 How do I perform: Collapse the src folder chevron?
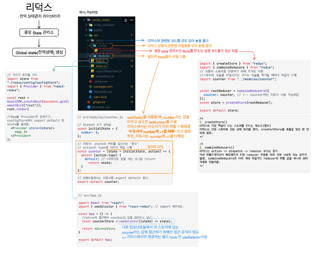click(86, 35)
